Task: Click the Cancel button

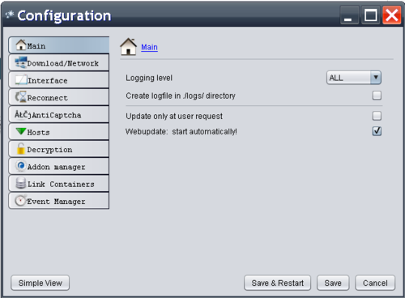Action: pyautogui.click(x=375, y=283)
